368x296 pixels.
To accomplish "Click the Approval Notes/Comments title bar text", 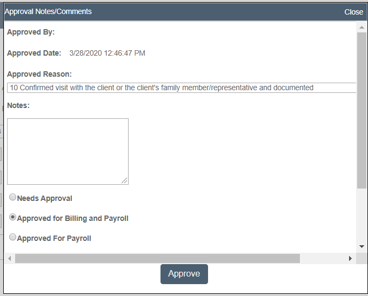I will pyautogui.click(x=48, y=11).
